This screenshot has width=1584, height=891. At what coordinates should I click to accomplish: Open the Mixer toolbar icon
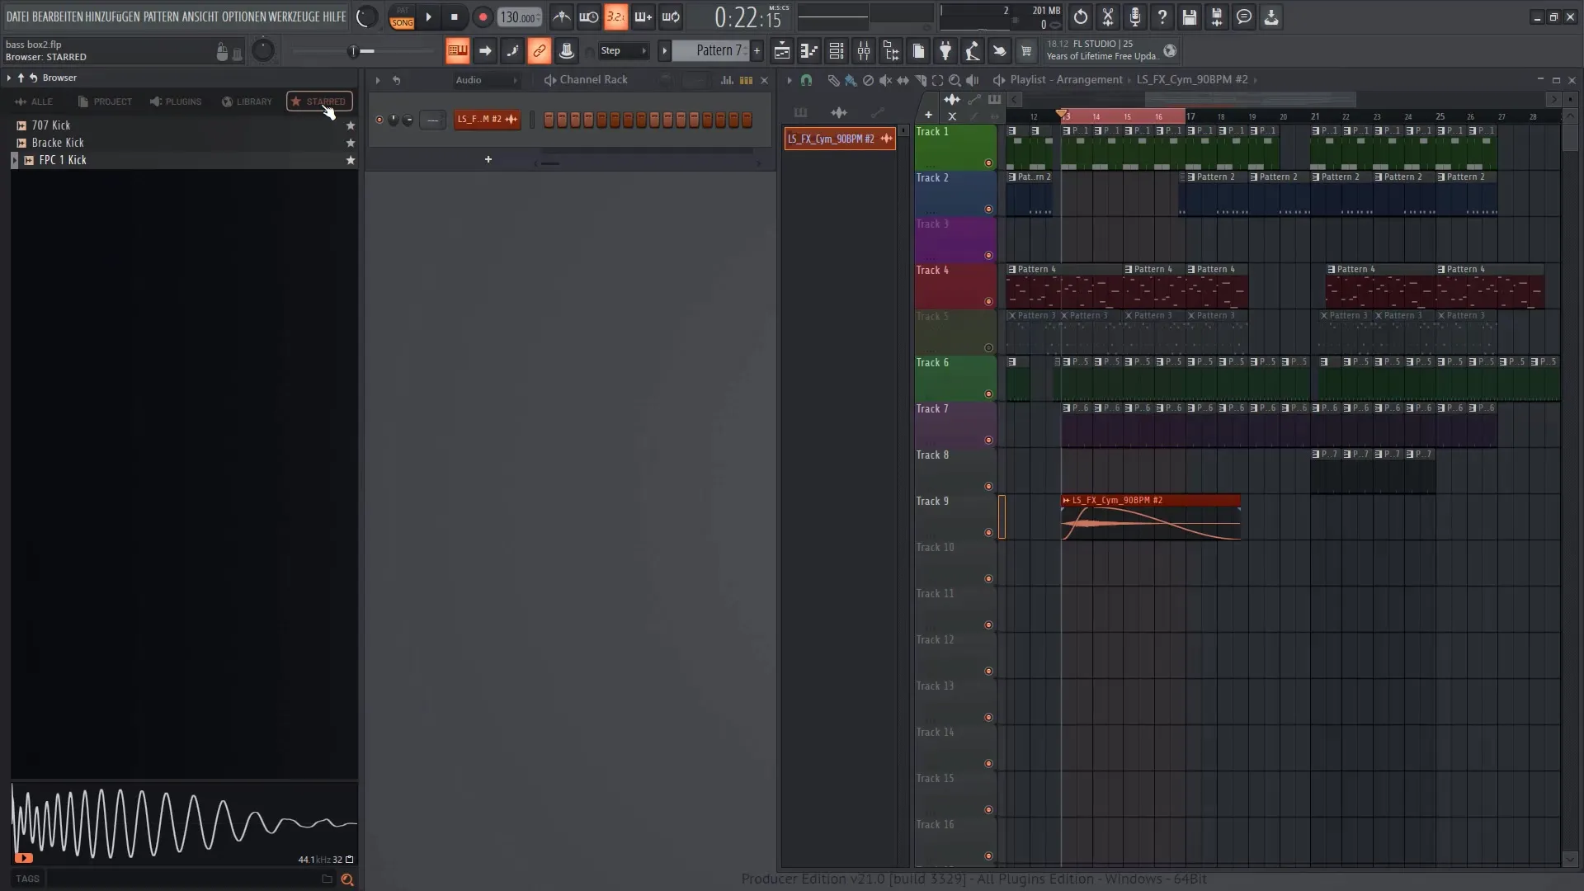pyautogui.click(x=864, y=51)
